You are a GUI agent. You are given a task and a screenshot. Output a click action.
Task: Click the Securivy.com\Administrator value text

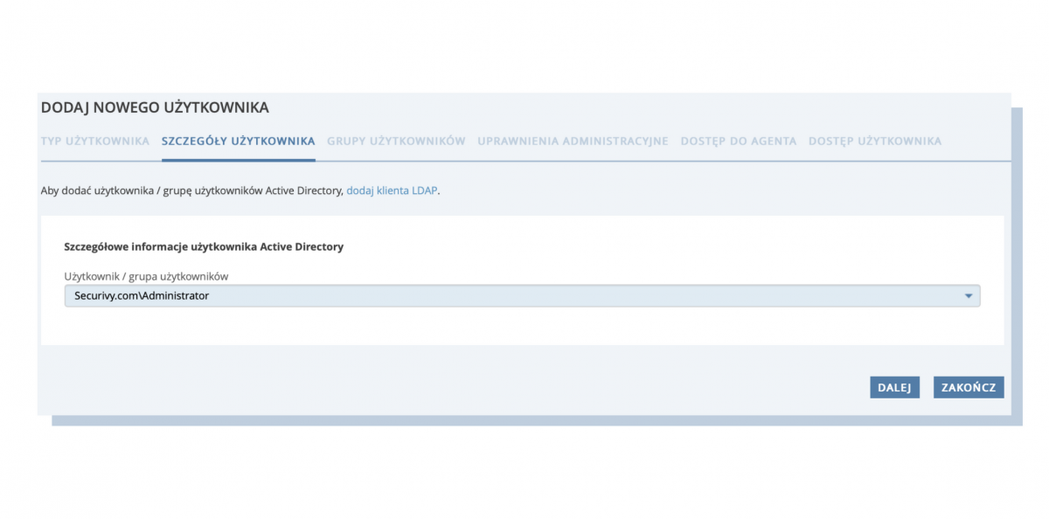pos(142,296)
